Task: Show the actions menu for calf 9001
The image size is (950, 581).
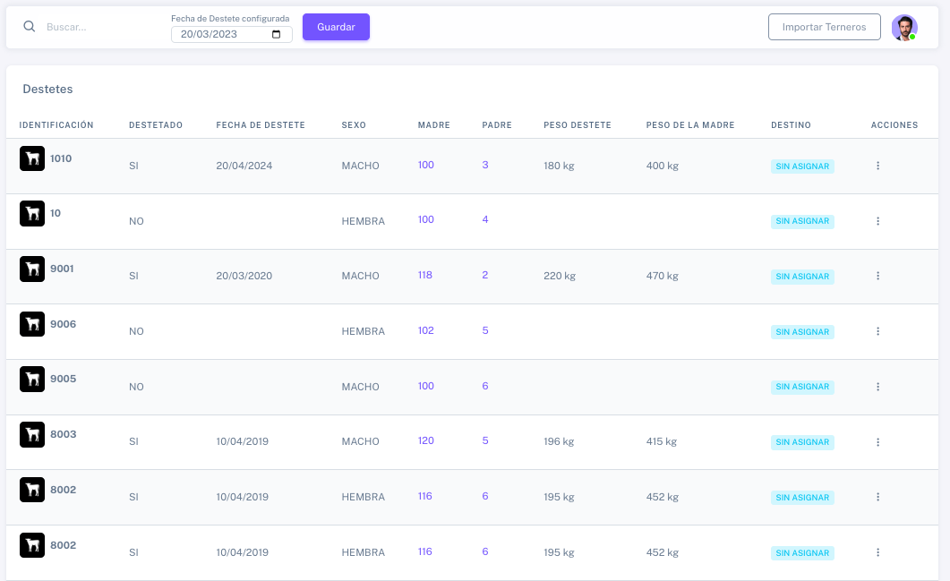Action: point(877,277)
